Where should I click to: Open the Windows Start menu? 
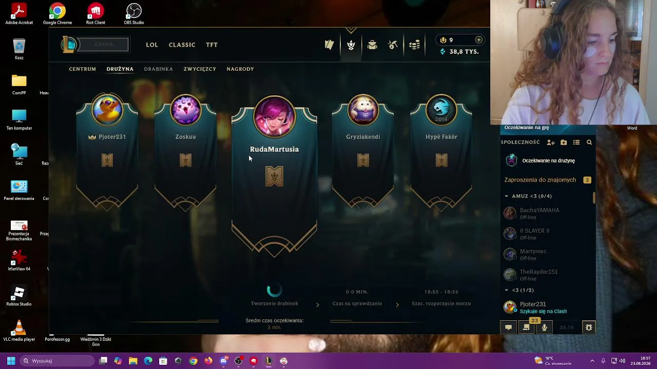click(x=11, y=361)
